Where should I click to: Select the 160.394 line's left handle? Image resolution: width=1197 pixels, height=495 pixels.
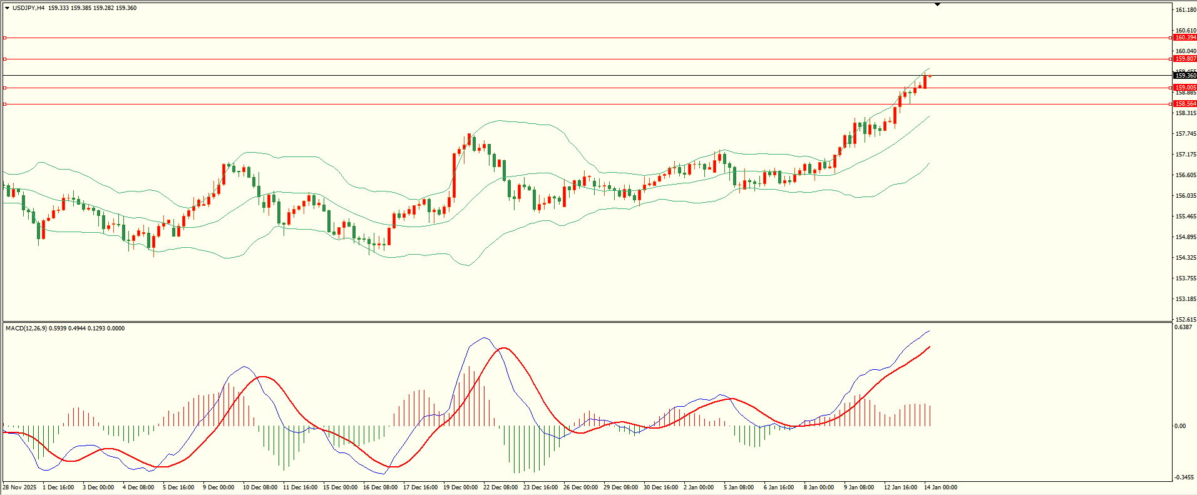click(4, 38)
